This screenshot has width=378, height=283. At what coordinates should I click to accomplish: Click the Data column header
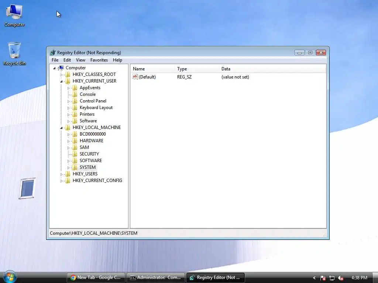(x=272, y=69)
